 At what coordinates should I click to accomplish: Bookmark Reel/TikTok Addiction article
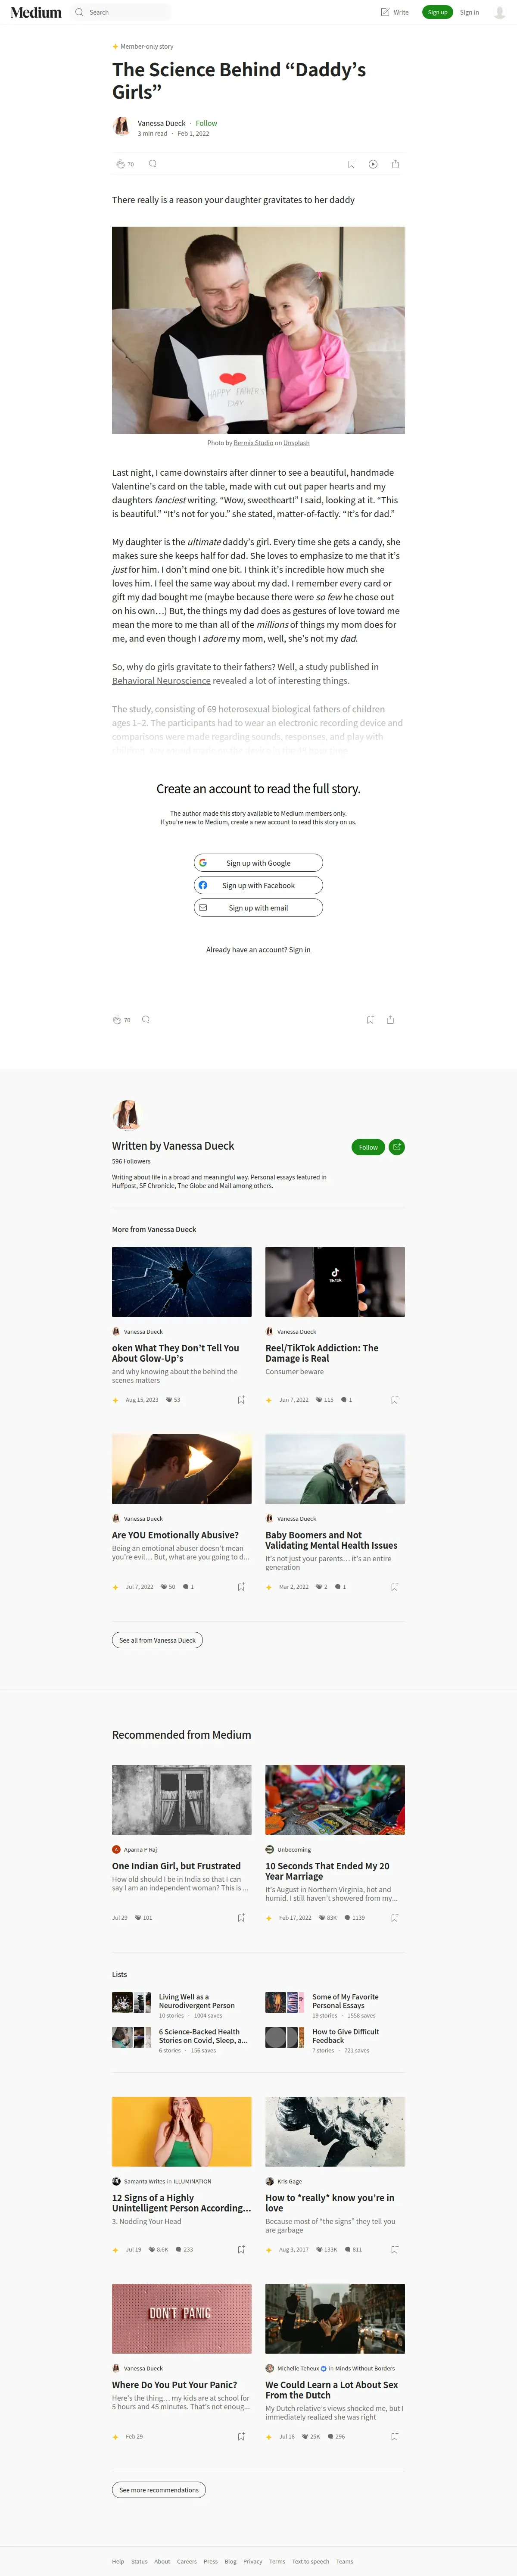[394, 1400]
